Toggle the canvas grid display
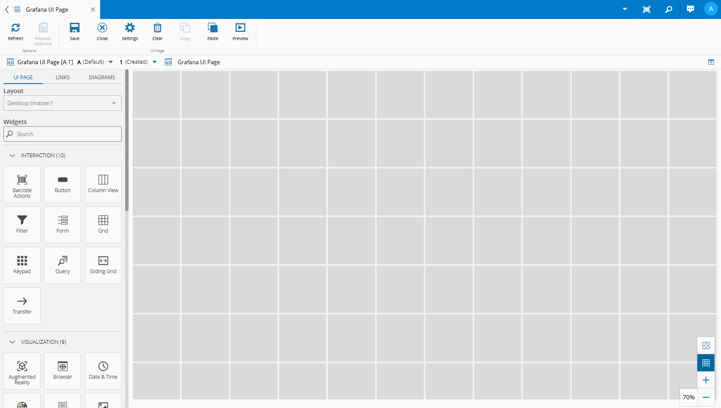The width and height of the screenshot is (721, 408). (x=706, y=363)
